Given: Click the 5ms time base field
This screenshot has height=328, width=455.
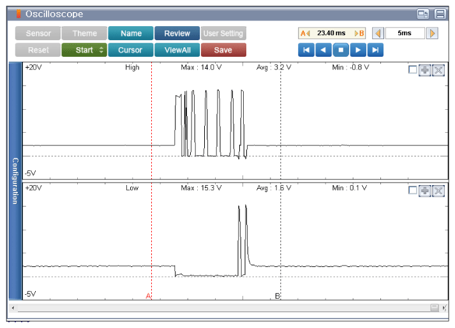Looking at the screenshot, I should (x=405, y=33).
